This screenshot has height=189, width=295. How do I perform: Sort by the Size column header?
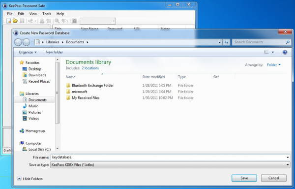(x=223, y=77)
